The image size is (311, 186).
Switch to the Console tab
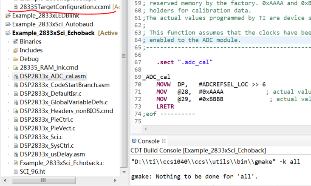149,141
